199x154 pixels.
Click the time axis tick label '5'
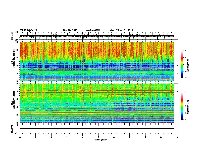[98, 137]
